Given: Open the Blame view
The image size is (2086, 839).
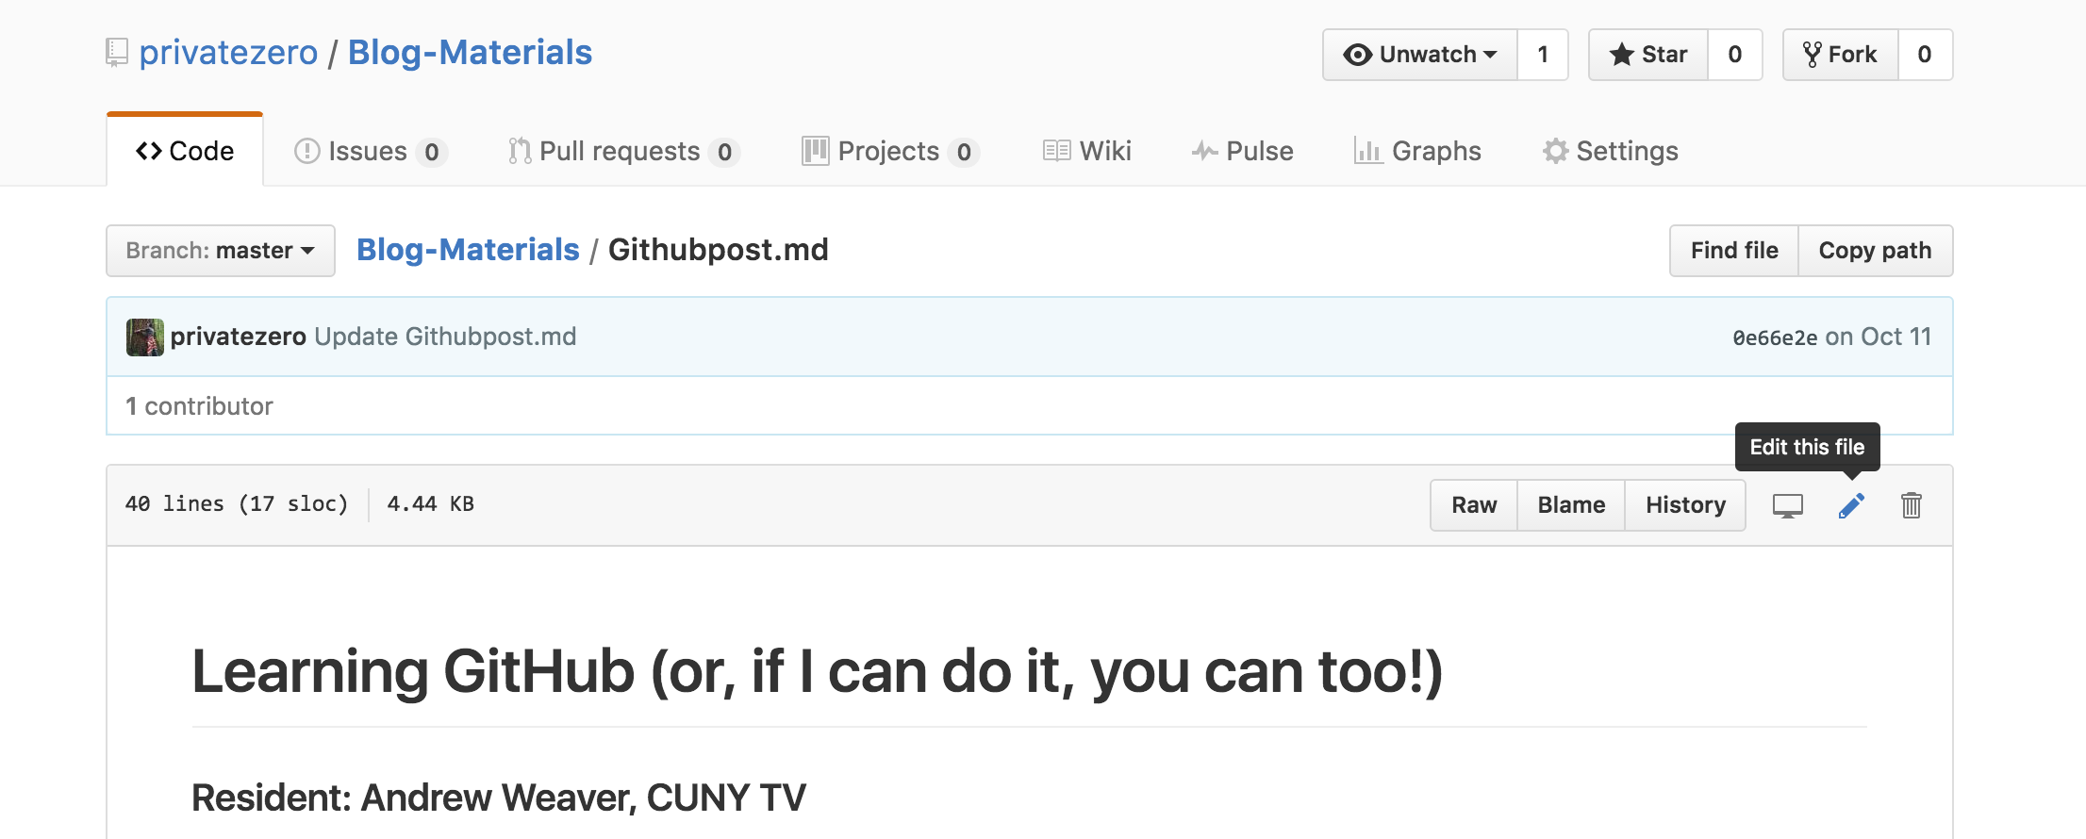Looking at the screenshot, I should point(1571,505).
